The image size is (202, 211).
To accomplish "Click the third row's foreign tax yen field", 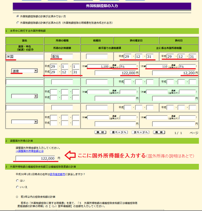I will [174, 124].
